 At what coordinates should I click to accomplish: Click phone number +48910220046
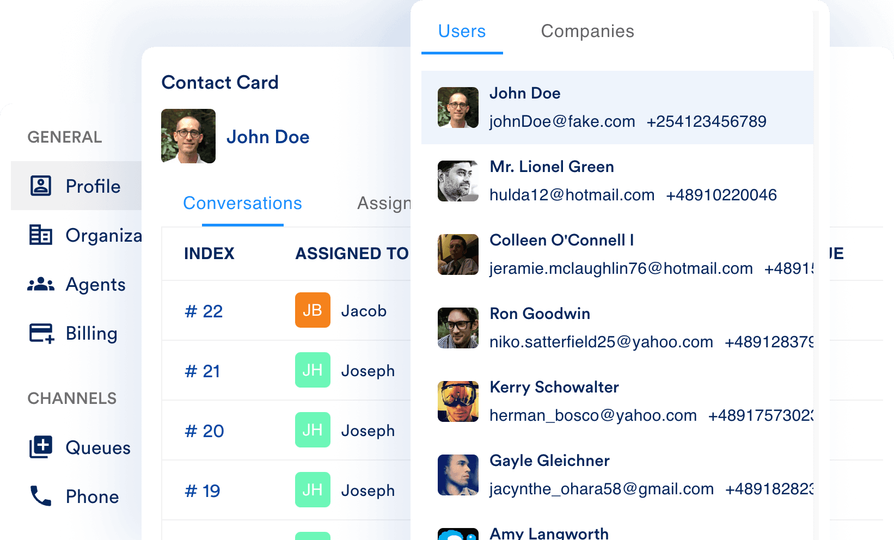(x=721, y=194)
